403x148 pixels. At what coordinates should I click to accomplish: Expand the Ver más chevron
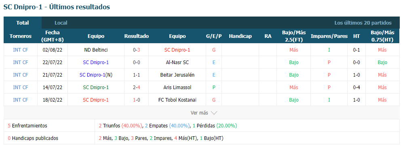204,113
